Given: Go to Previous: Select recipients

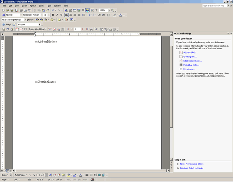Looking at the screenshot, I should coord(191,168).
